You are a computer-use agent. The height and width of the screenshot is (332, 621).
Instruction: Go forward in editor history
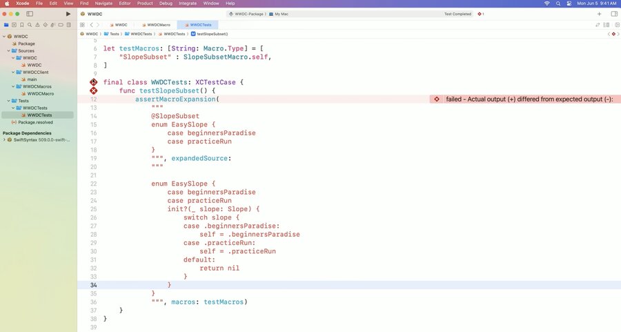point(98,25)
